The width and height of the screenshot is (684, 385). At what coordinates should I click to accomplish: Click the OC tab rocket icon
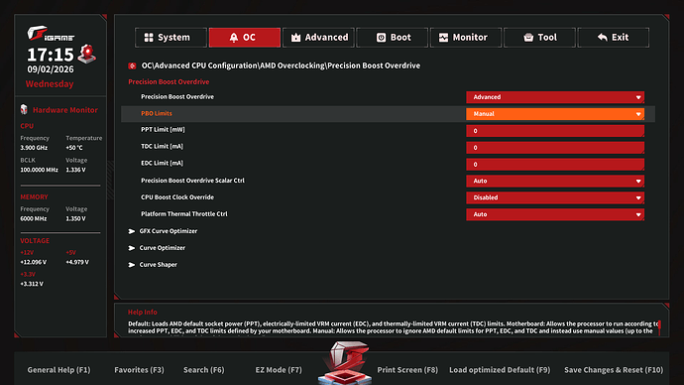pos(234,38)
